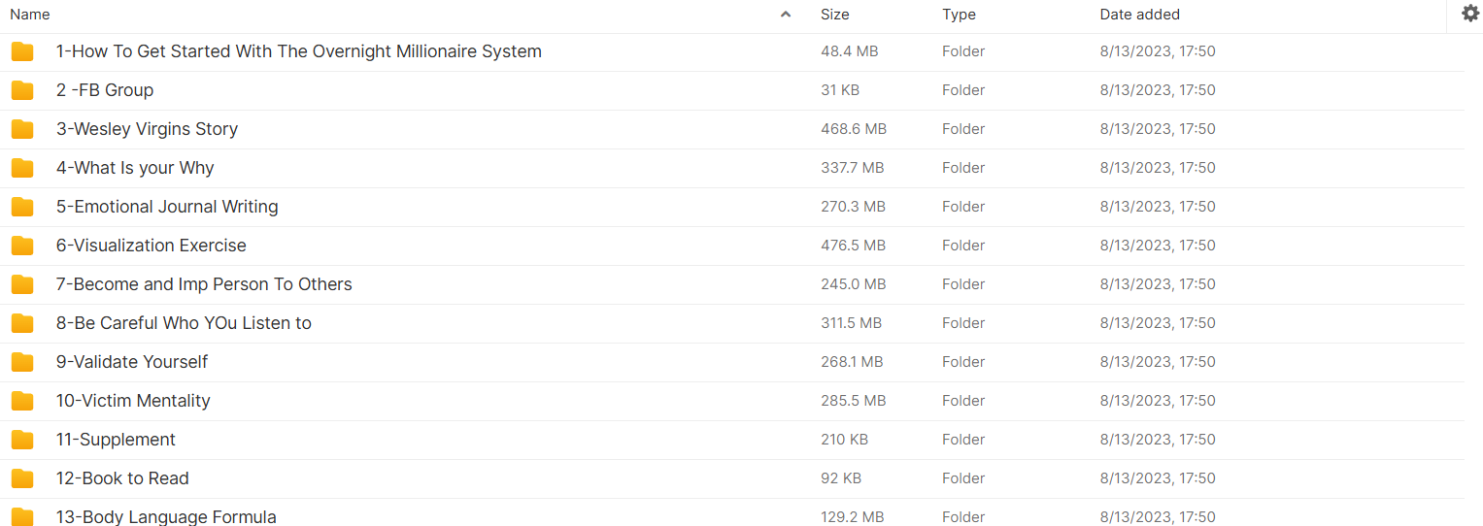Click the 11-Supplement folder icon
The image size is (1483, 526).
pyautogui.click(x=22, y=440)
